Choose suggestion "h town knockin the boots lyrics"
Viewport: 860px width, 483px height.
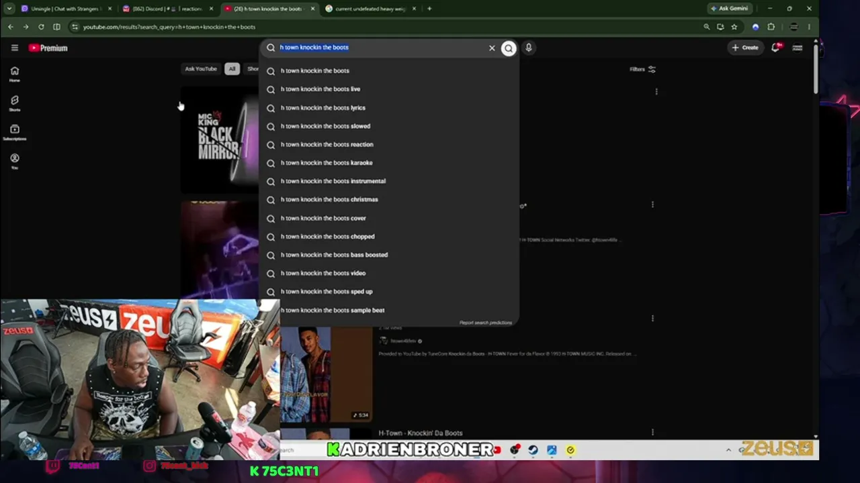390,107
